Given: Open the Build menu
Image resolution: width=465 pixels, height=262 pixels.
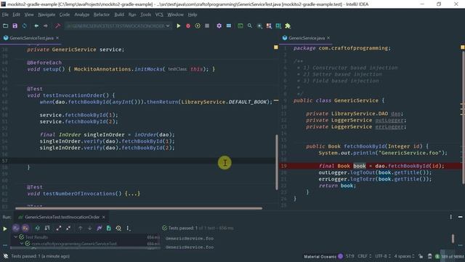Looking at the screenshot, I should tap(119, 15).
